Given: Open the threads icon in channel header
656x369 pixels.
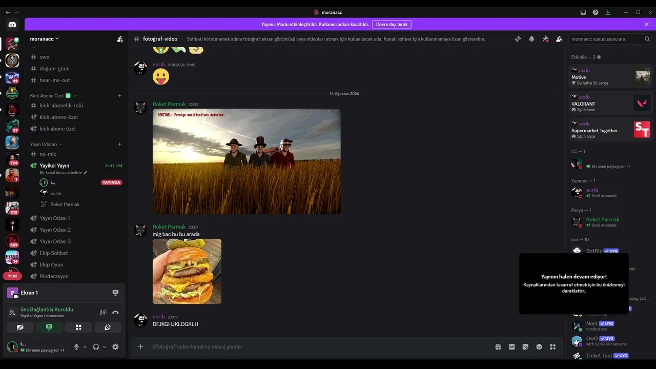Looking at the screenshot, I should click(518, 39).
